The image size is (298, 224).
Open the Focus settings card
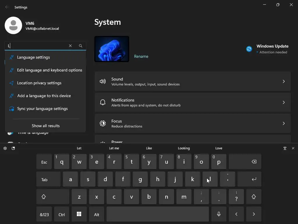pyautogui.click(x=193, y=123)
